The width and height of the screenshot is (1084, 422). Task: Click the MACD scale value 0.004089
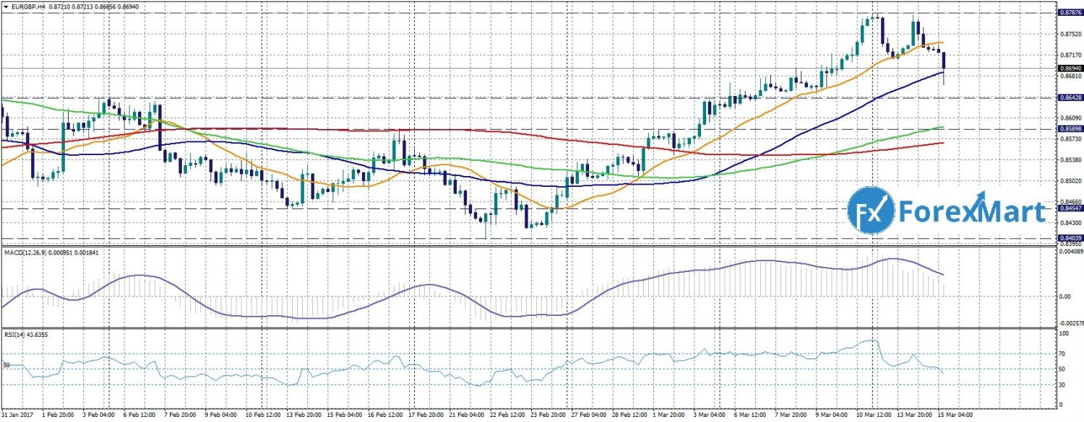pyautogui.click(x=1071, y=252)
